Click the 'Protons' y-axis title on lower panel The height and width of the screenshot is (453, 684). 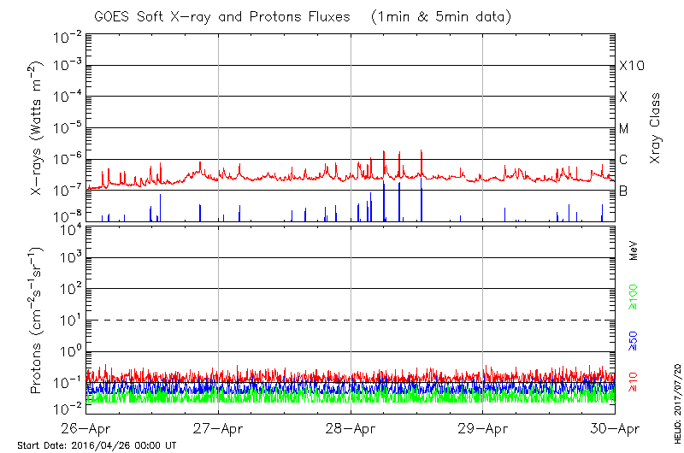coord(38,321)
